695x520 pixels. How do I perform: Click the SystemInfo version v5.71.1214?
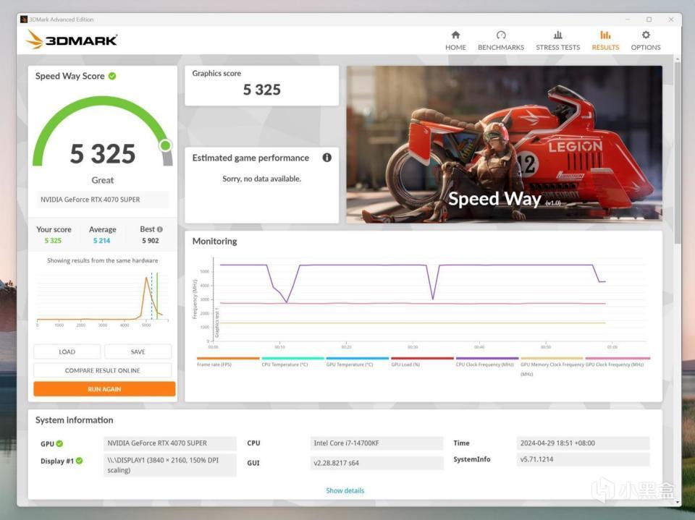583,459
